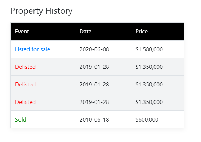Click the third Delisted event
The height and width of the screenshot is (142, 201).
coord(25,102)
